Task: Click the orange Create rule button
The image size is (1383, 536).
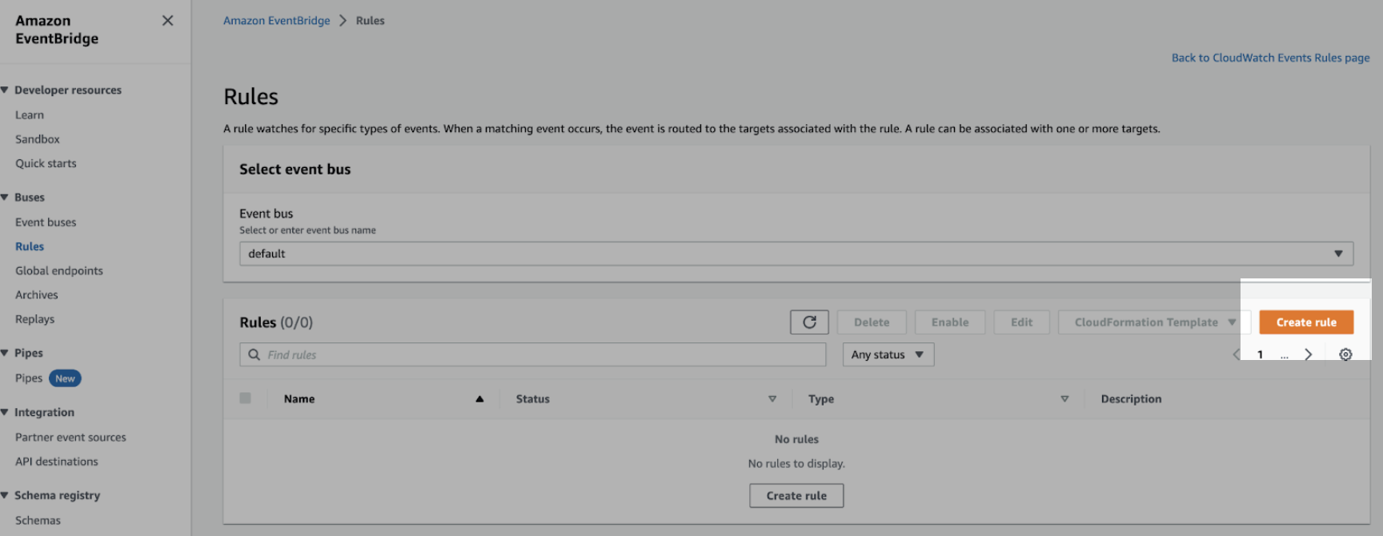Action: click(1306, 322)
